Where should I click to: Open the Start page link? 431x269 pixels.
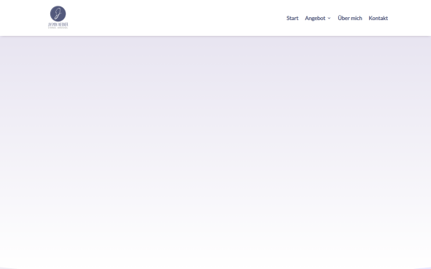(292, 18)
